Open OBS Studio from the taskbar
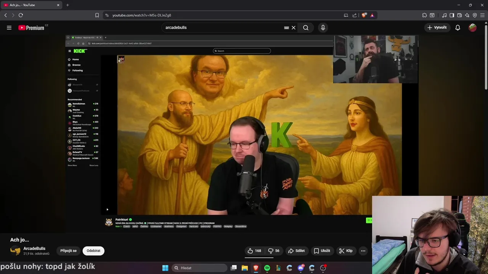 tap(323, 268)
